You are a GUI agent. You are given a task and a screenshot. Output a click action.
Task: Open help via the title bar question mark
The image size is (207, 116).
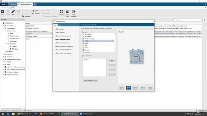point(203,4)
